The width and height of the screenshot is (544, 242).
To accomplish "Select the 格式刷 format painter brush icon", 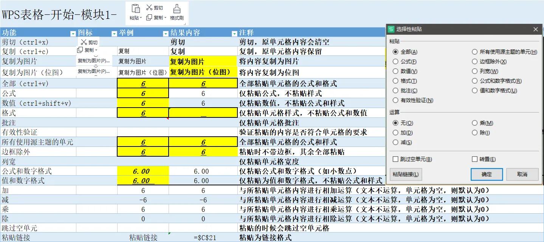I will 177,9.
